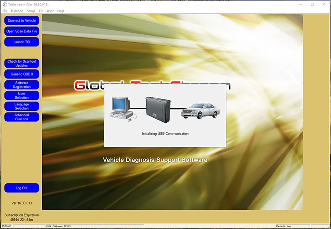Click the 'Subscription Expiration' label

22,215
